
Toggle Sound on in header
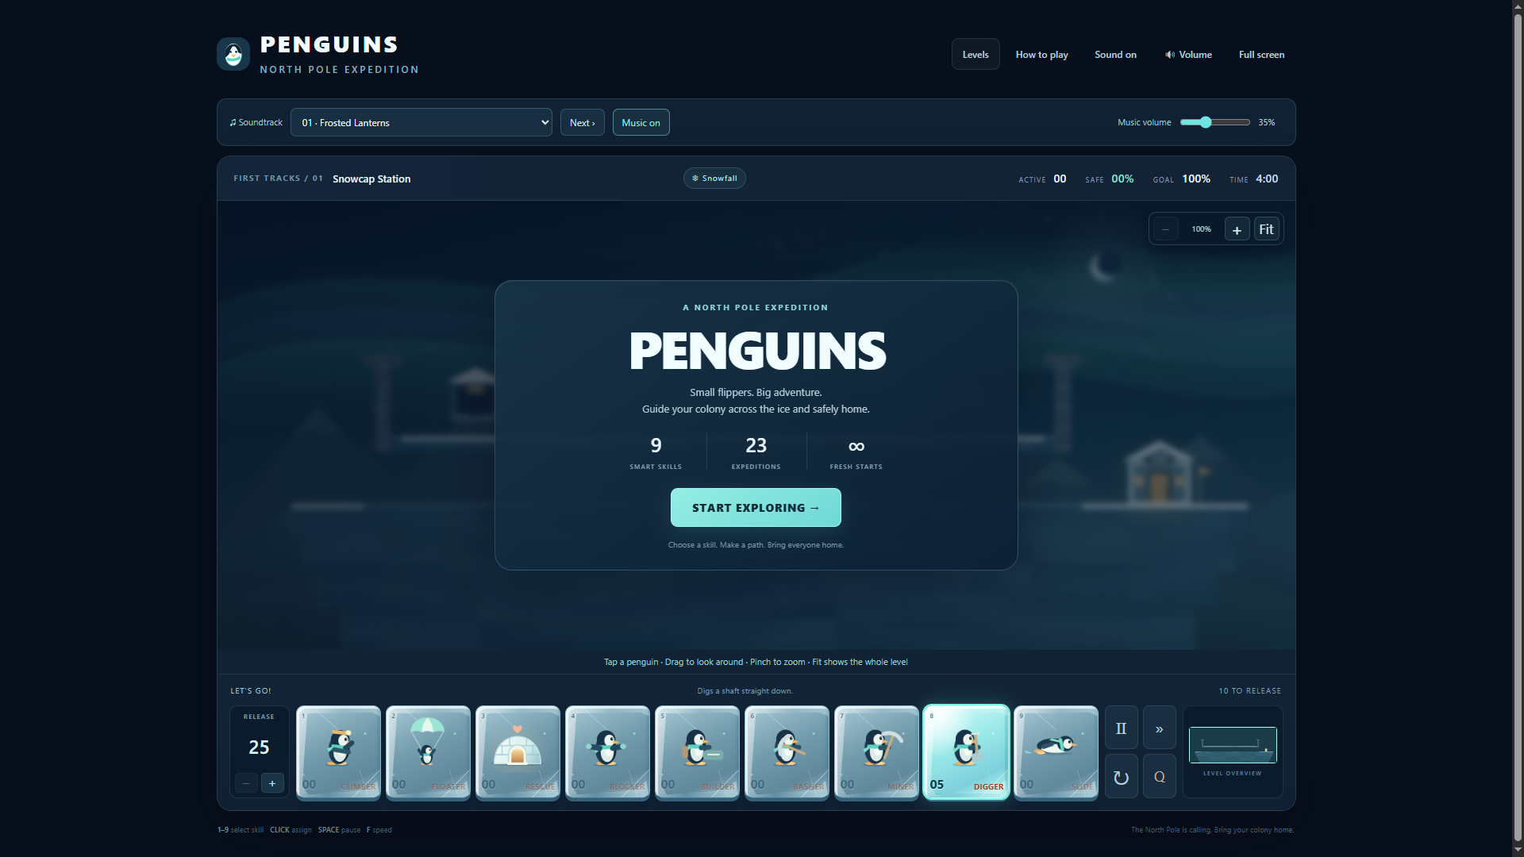point(1115,54)
